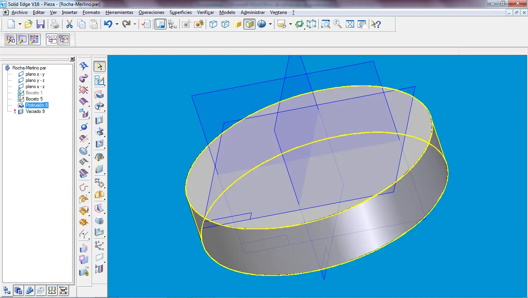Enable shaded with visible edges view
This screenshot has height=298, width=528.
[x=249, y=24]
